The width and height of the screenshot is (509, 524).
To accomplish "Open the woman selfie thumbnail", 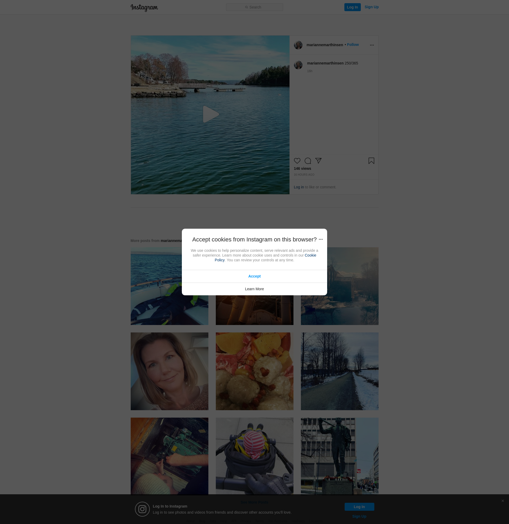I will click(169, 371).
